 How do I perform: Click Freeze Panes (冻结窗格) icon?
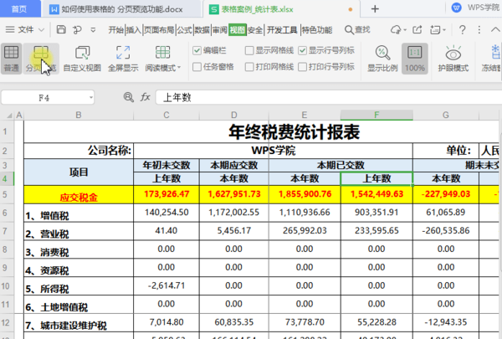click(495, 52)
